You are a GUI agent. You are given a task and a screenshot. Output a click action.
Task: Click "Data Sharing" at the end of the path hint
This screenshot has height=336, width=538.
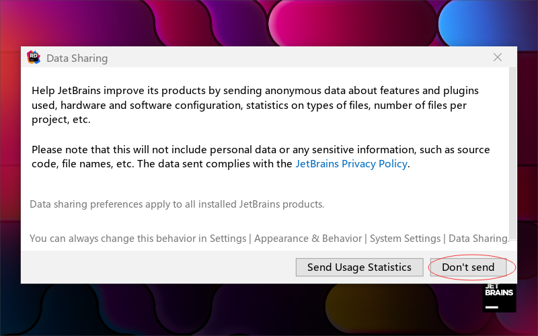pos(478,239)
